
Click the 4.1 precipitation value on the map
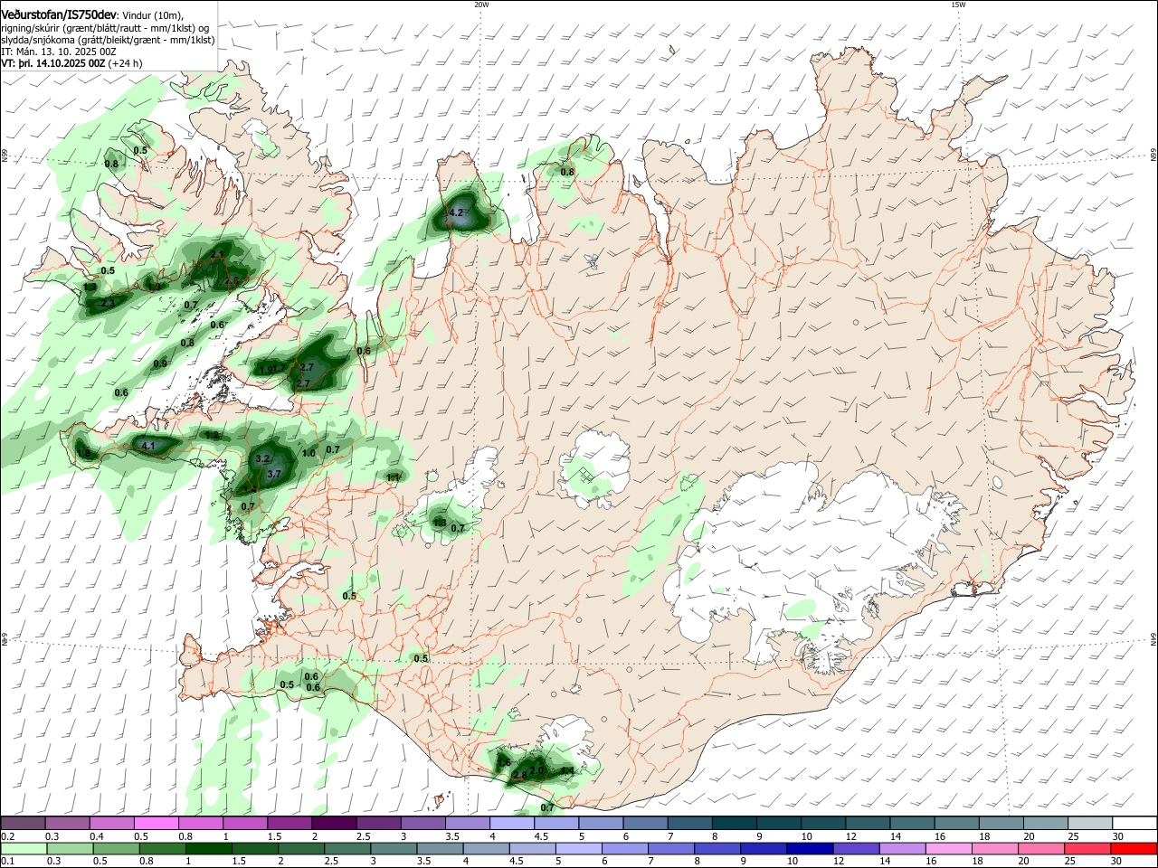point(148,445)
